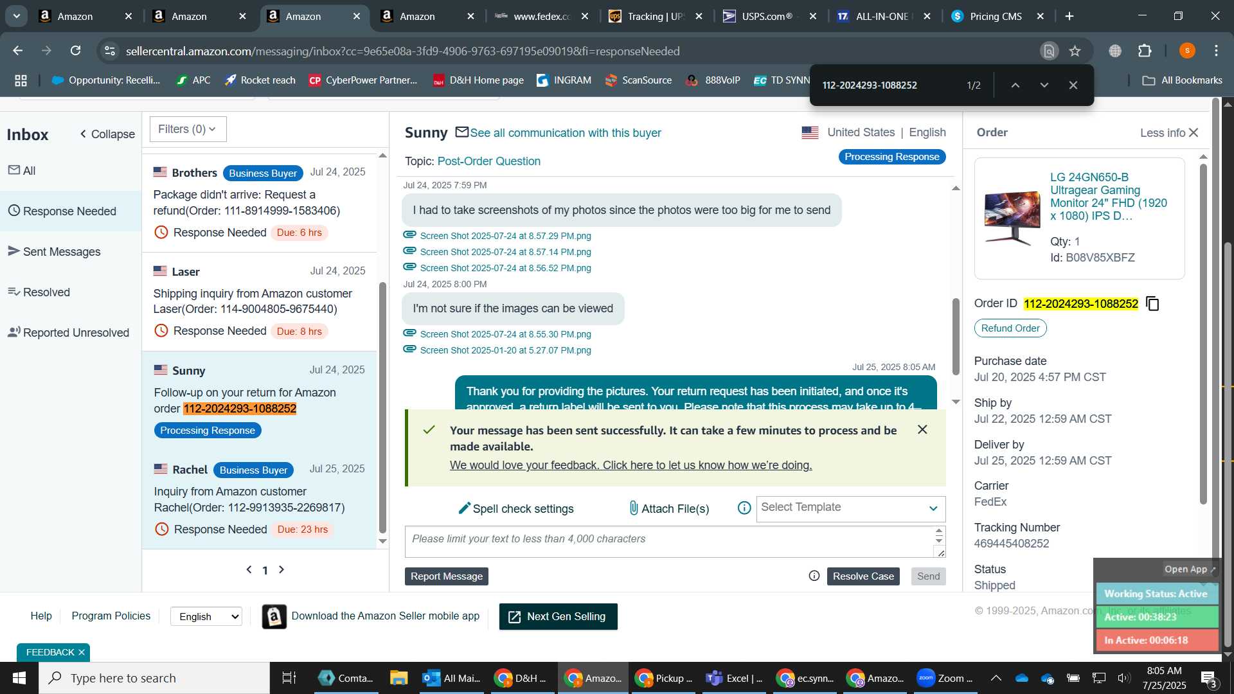Viewport: 1234px width, 694px height.
Task: Open All Bookmarks folder
Action: point(1182,80)
